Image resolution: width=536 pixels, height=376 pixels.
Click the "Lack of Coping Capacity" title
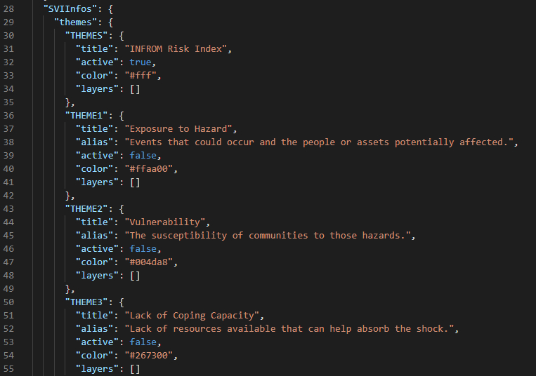click(192, 315)
